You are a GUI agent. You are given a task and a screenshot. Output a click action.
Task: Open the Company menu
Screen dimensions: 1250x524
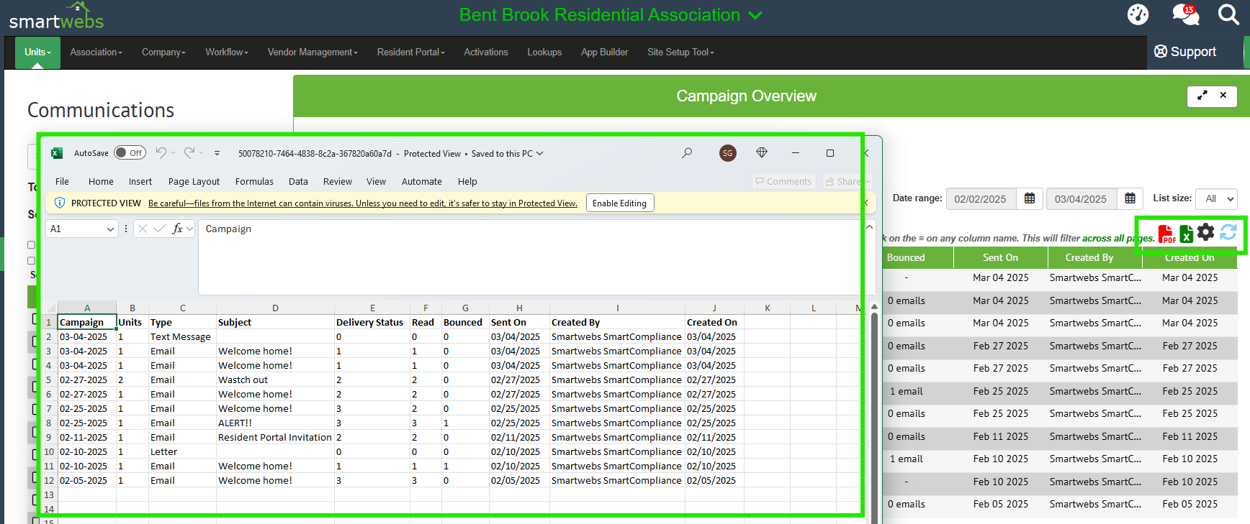(x=163, y=52)
